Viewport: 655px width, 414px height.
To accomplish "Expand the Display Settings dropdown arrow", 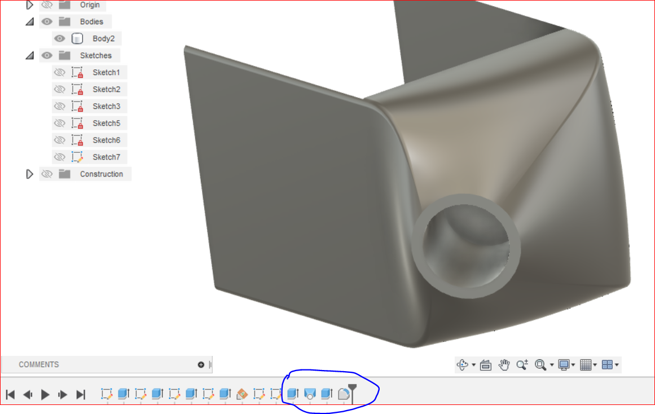I will point(573,365).
